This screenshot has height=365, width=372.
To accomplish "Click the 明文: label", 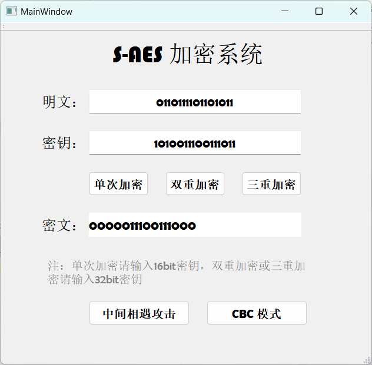I will click(x=59, y=102).
